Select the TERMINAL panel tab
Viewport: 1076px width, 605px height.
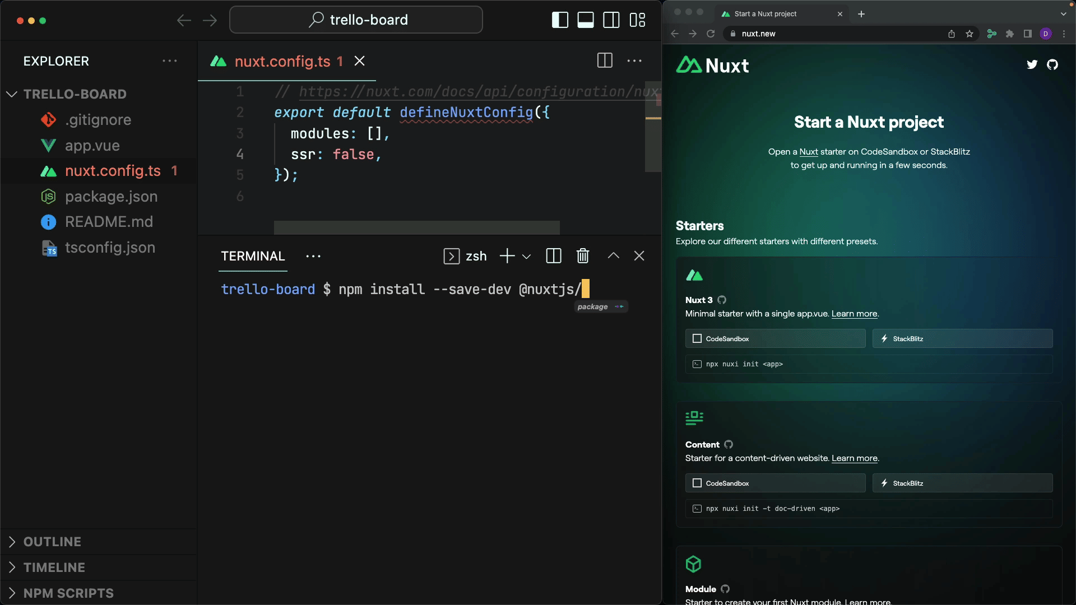(253, 257)
